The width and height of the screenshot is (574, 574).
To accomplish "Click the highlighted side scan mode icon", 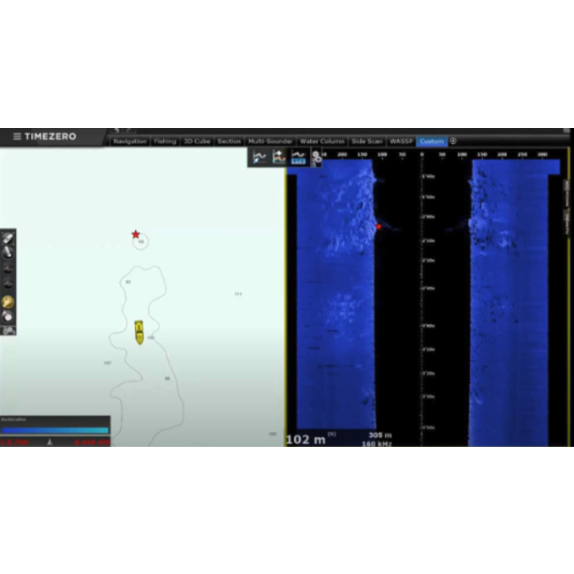I will [298, 157].
